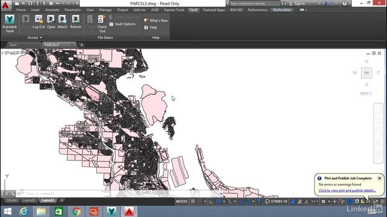Toggle polar tracking in status bar

[218, 201]
